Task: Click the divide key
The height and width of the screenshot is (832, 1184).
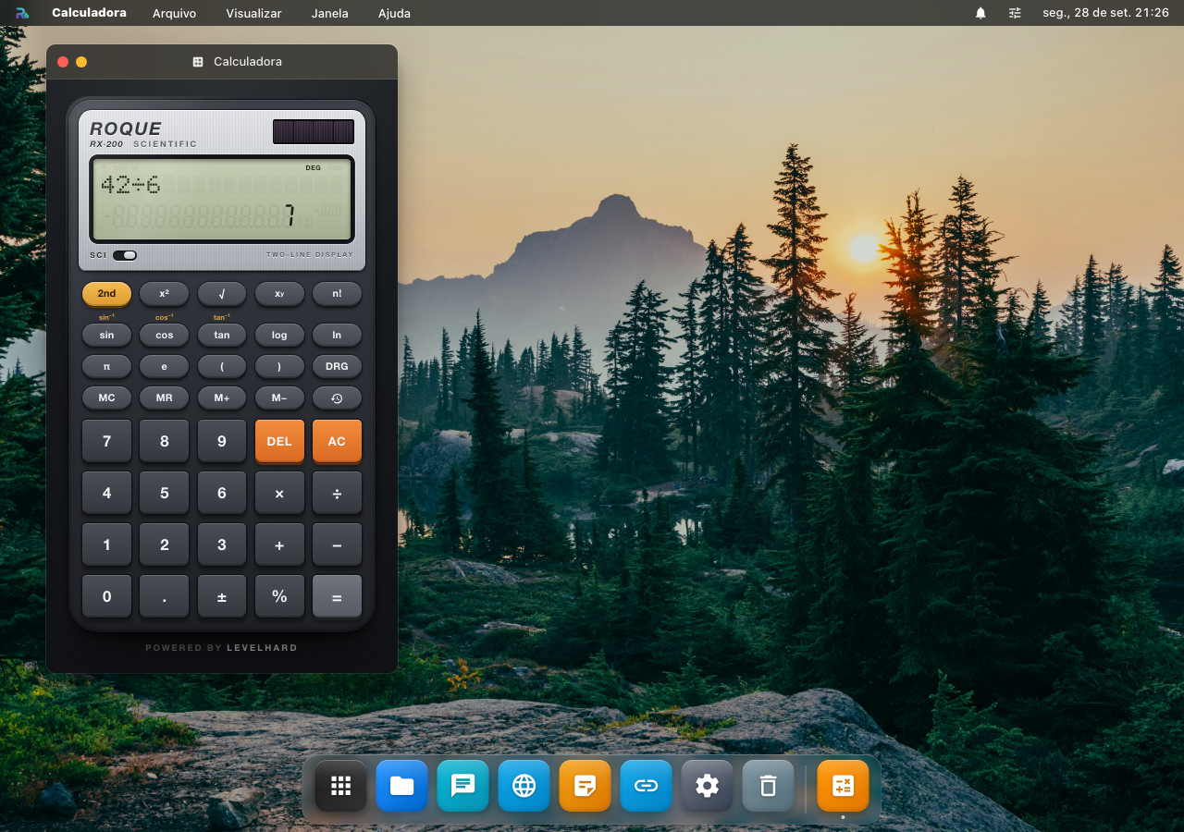Action: pos(337,493)
